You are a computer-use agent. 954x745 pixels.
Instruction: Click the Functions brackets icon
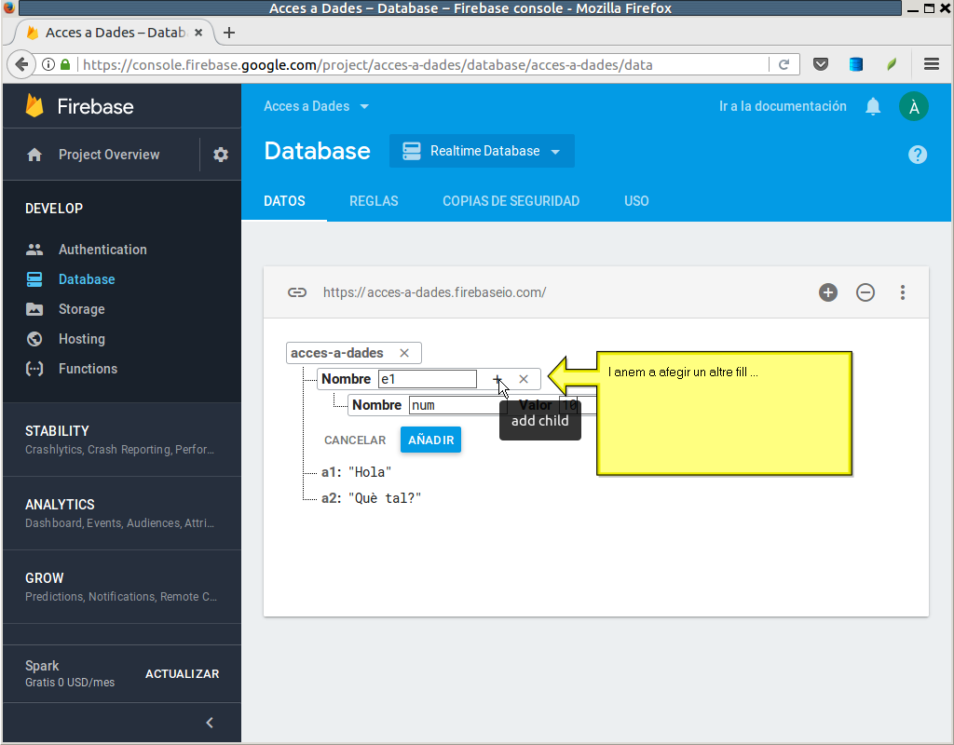(x=34, y=369)
